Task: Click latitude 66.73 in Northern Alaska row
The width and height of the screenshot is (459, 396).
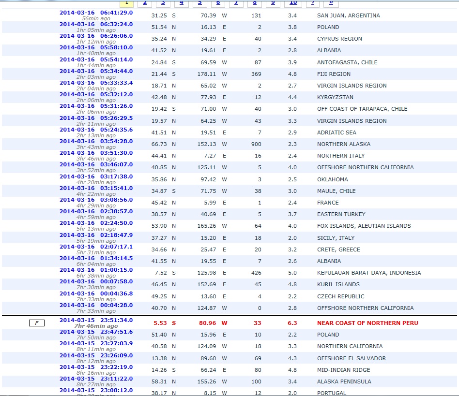Action: (159, 145)
